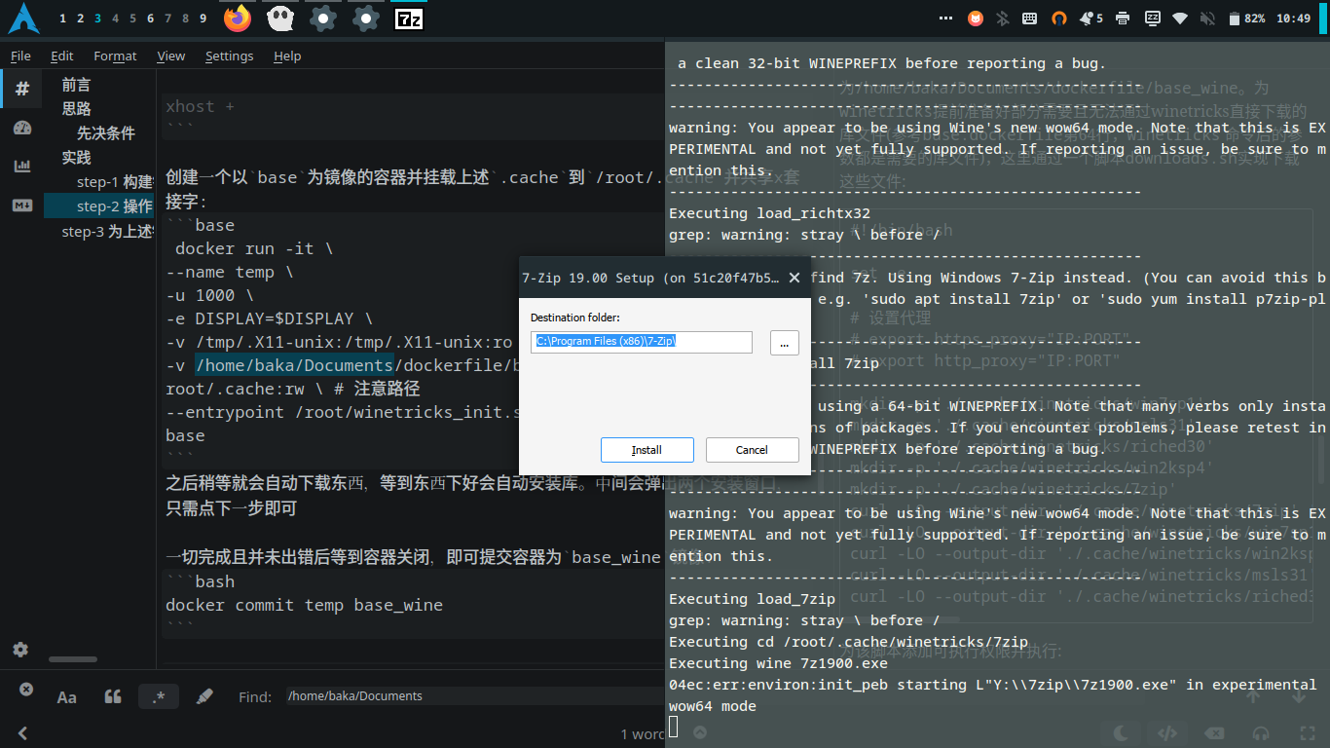Browse destination folder with ... button
Image resolution: width=1330 pixels, height=748 pixels.
tap(784, 342)
